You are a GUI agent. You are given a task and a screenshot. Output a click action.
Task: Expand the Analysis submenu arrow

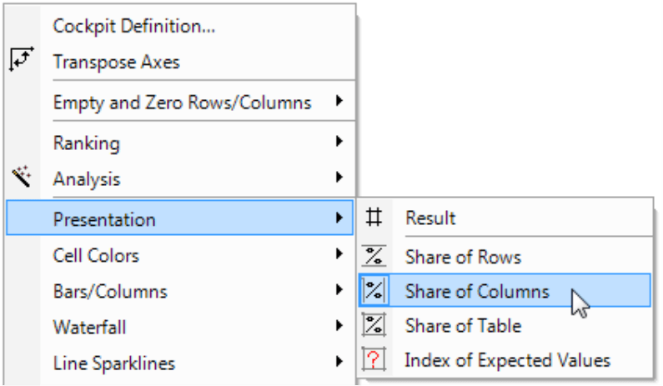click(x=339, y=177)
